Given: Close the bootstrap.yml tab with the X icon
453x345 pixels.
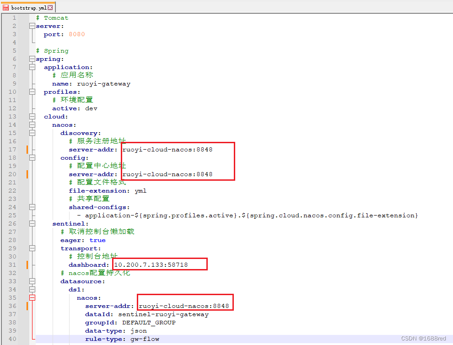Looking at the screenshot, I should tap(50, 7).
